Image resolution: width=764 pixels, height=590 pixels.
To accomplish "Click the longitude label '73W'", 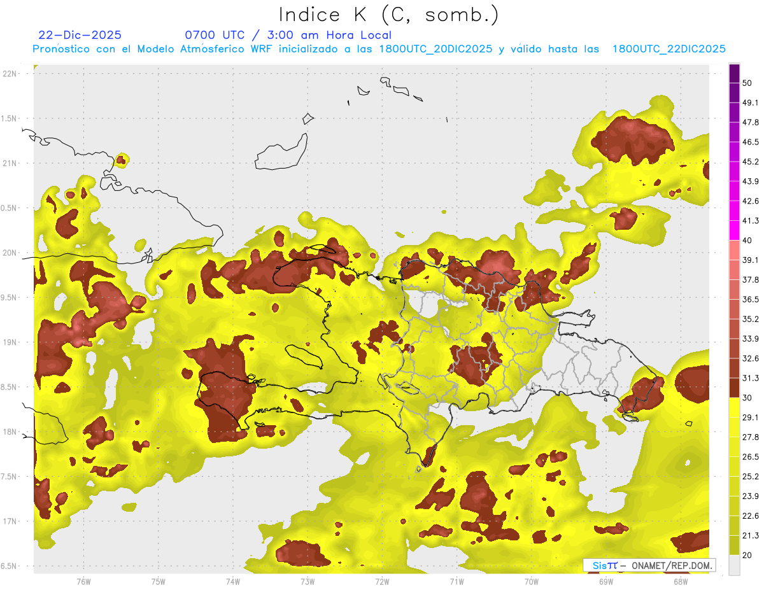I will [x=308, y=581].
